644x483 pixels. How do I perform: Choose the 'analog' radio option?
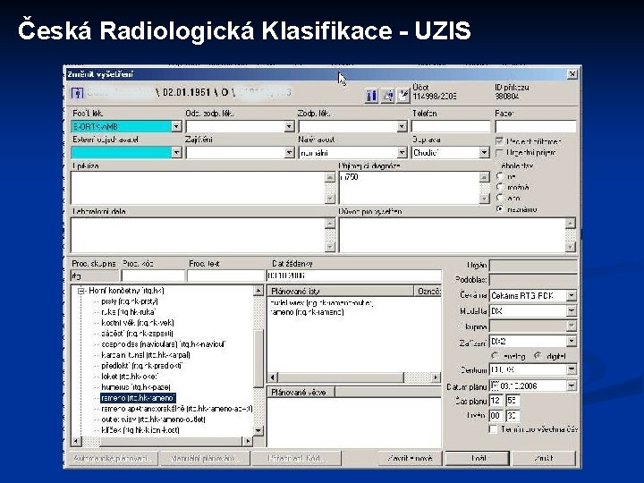pyautogui.click(x=496, y=356)
